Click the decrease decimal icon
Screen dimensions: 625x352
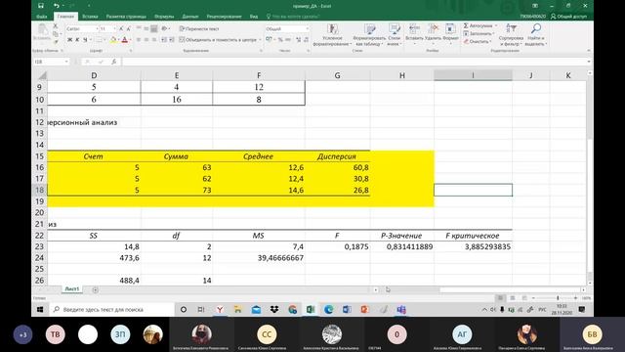click(x=306, y=39)
